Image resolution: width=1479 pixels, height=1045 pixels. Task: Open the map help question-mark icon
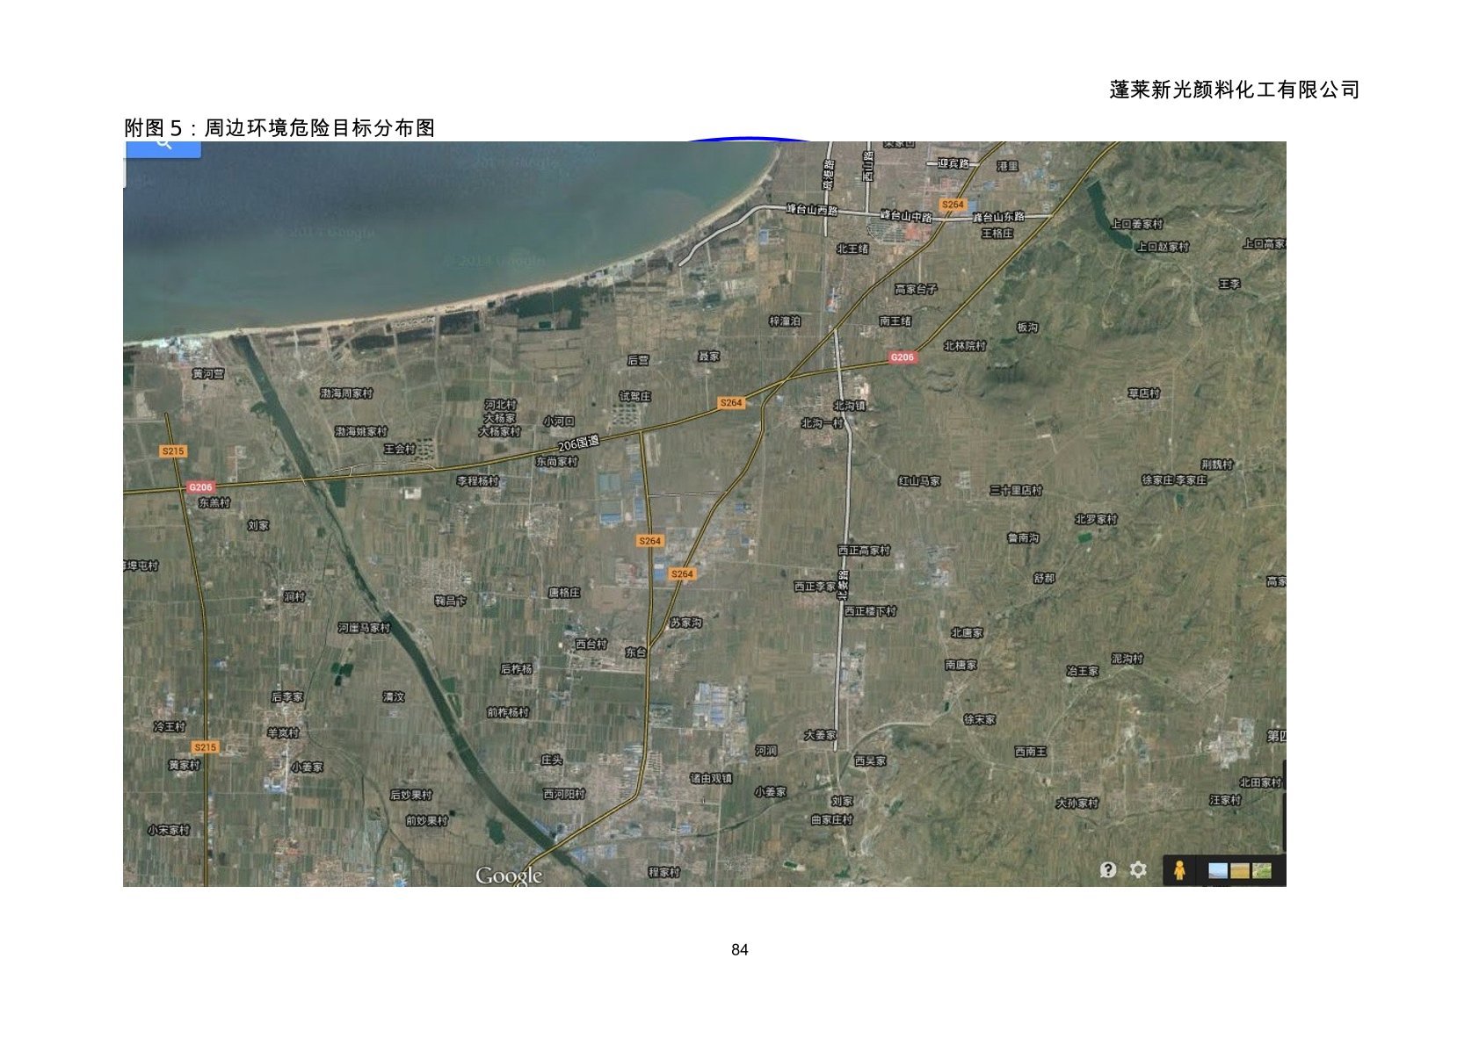(x=1108, y=869)
